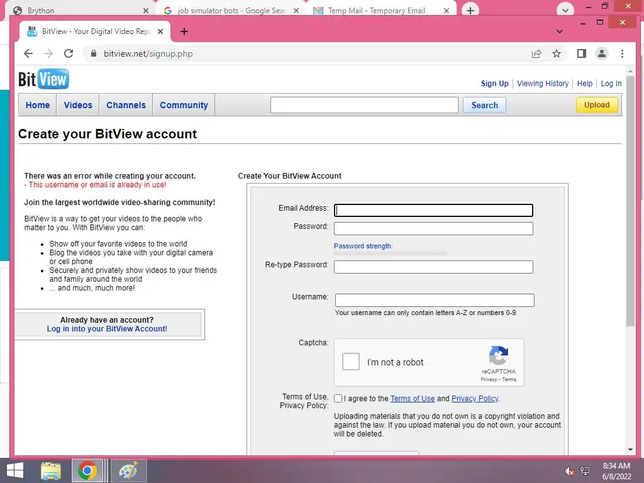The width and height of the screenshot is (644, 483).
Task: Switch to job simulator bots Google tab
Action: pos(231,10)
